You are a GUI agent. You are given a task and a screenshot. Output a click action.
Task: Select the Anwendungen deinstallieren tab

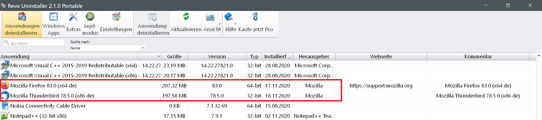(22, 24)
